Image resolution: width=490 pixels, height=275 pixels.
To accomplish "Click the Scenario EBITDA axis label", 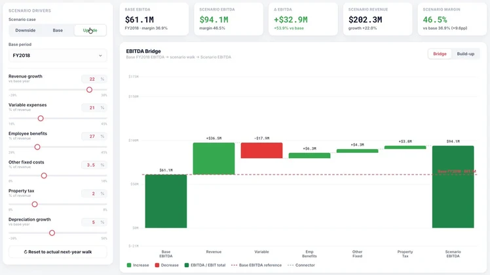I will pyautogui.click(x=453, y=254).
